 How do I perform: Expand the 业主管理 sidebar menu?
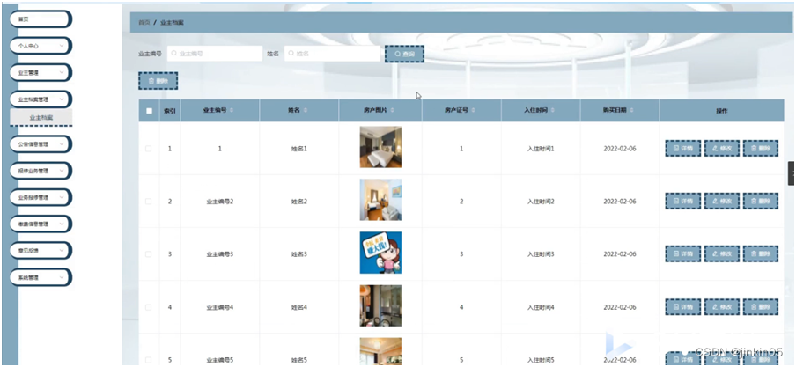click(40, 72)
